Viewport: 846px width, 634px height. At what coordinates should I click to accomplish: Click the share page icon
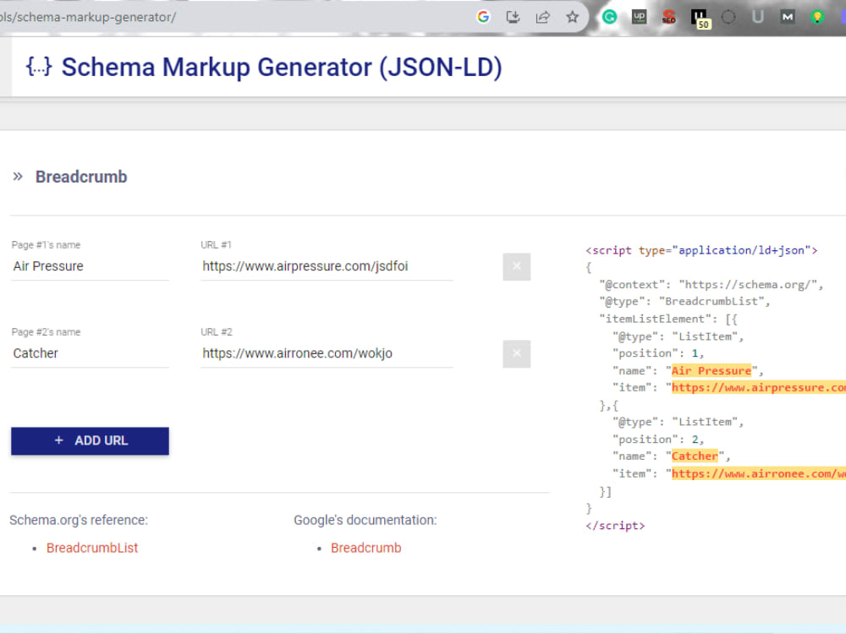(x=543, y=17)
